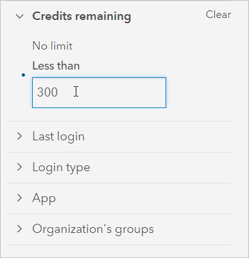
Task: Click the 300 value in the field
Action: 47,92
